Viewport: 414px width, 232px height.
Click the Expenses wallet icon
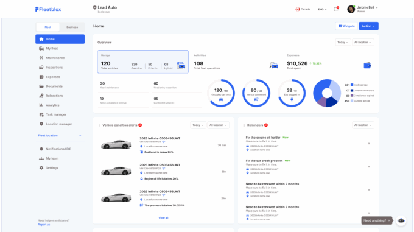pyautogui.click(x=367, y=65)
